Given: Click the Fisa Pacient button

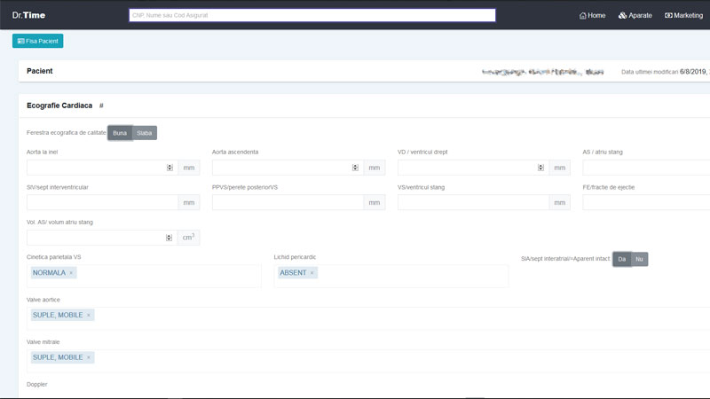Looking at the screenshot, I should pyautogui.click(x=38, y=41).
